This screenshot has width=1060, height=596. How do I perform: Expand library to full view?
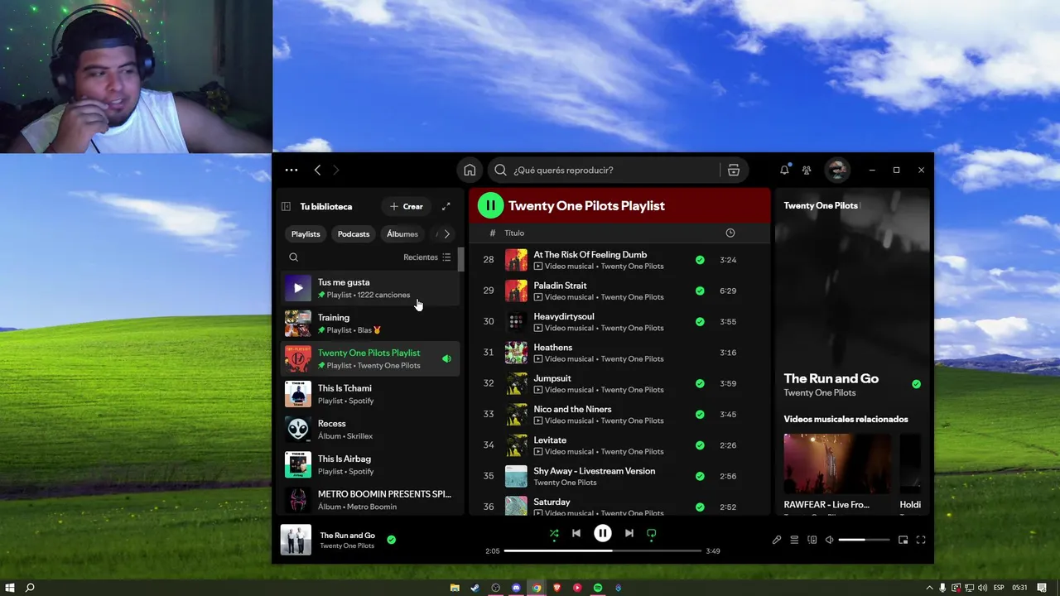[x=446, y=206]
